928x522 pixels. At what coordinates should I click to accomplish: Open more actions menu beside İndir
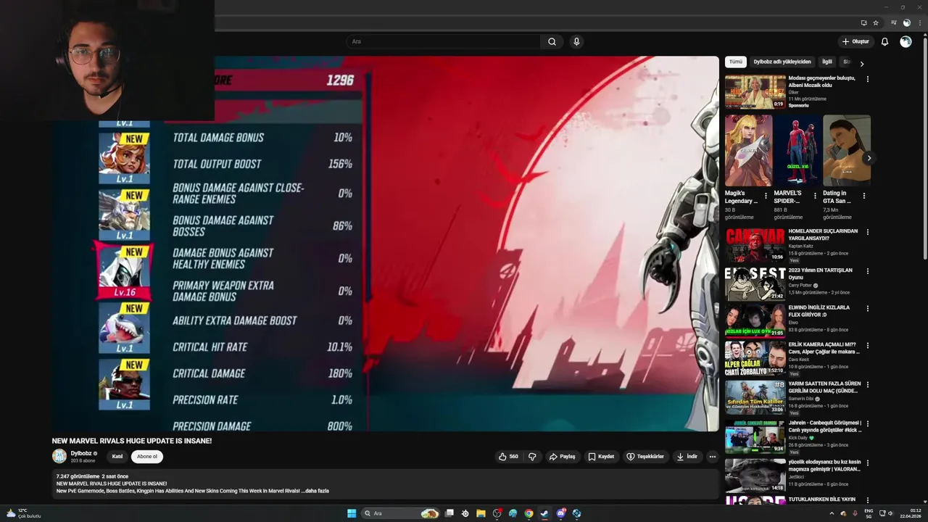[712, 457]
